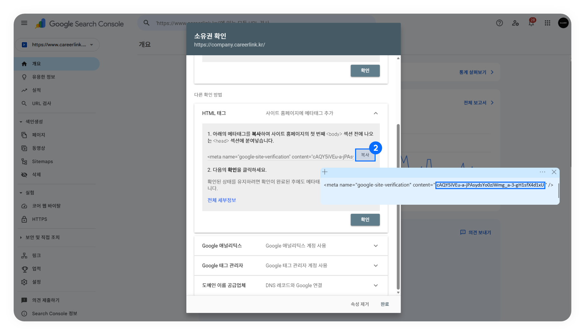Click the highlighted verification code in popup
The height and width of the screenshot is (335, 585).
point(490,185)
